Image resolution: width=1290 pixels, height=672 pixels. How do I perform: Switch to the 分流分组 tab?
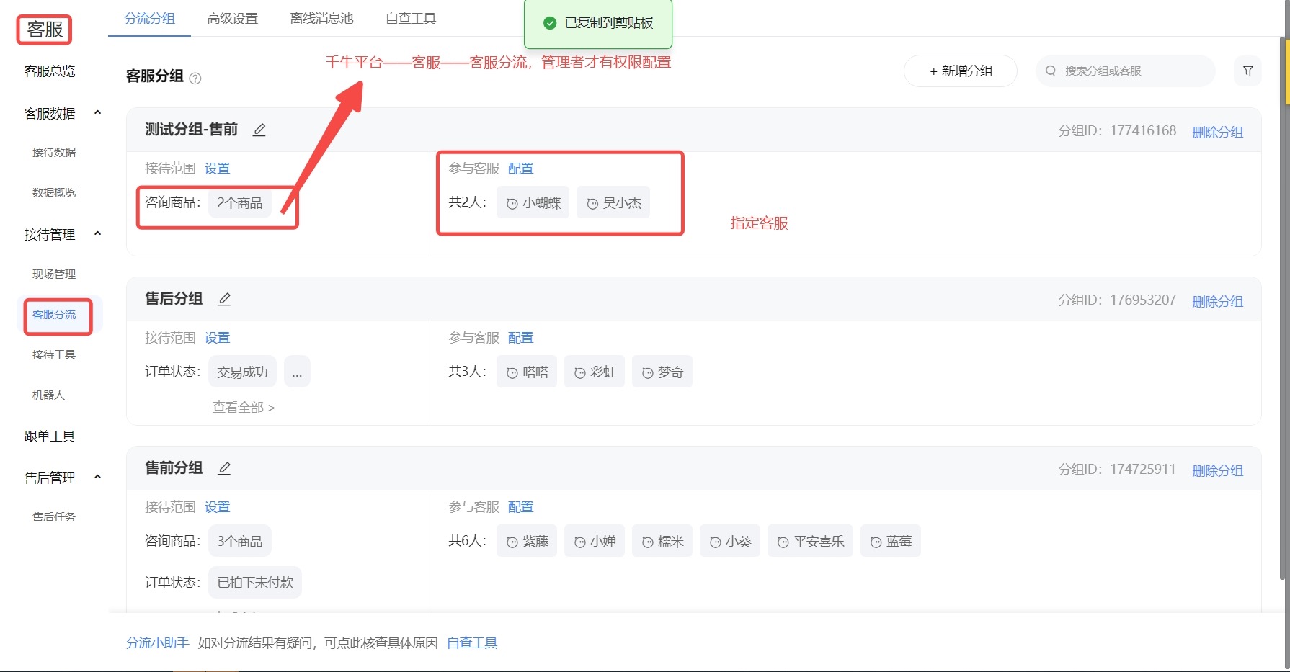click(149, 19)
